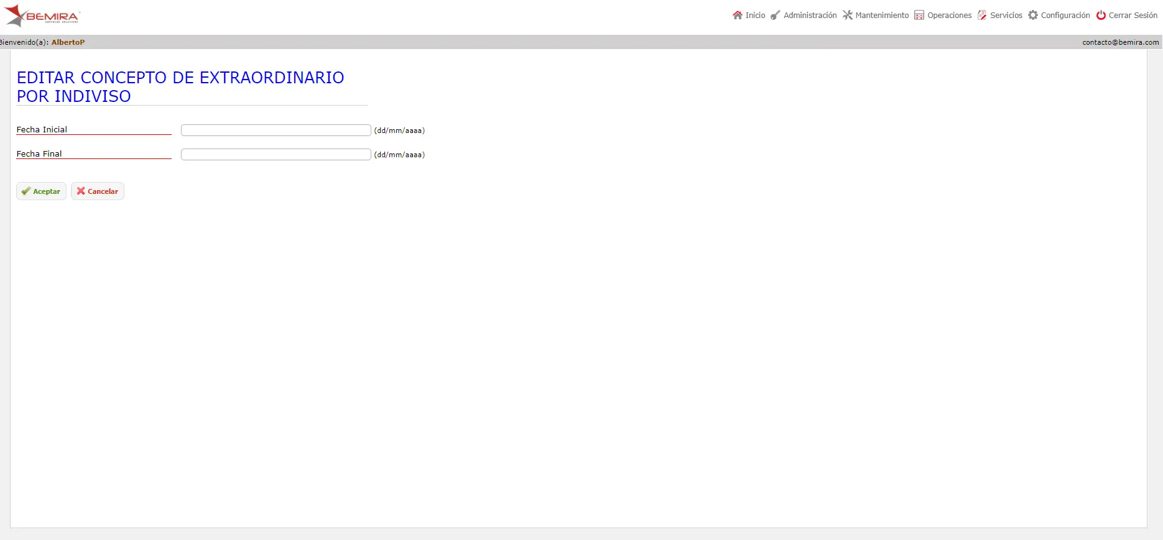This screenshot has width=1163, height=540.
Task: Focus the Fecha Inicial date field
Action: point(276,130)
